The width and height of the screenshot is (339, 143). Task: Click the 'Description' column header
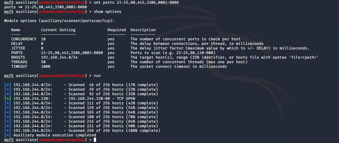[143, 30]
